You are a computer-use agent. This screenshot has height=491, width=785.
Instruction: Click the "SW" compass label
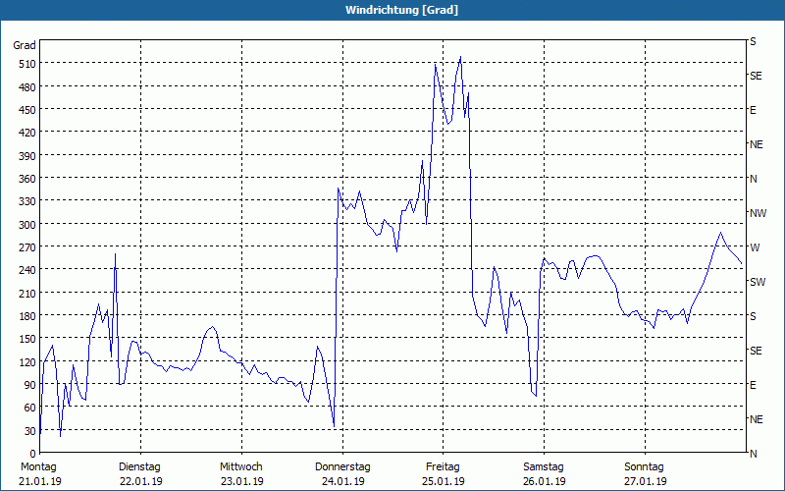tap(758, 282)
